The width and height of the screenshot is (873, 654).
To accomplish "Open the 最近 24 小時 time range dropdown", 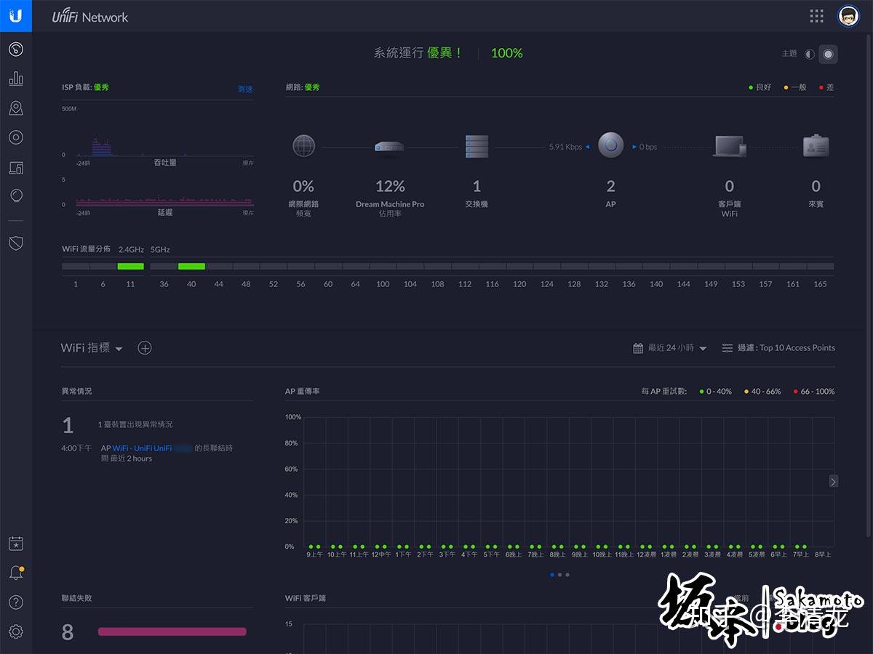I will coord(669,348).
